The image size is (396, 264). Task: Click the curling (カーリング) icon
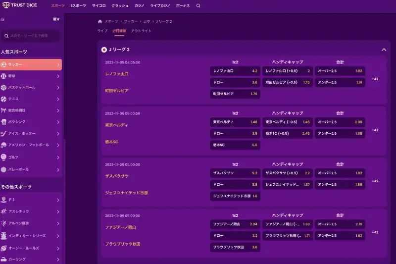pos(3,259)
